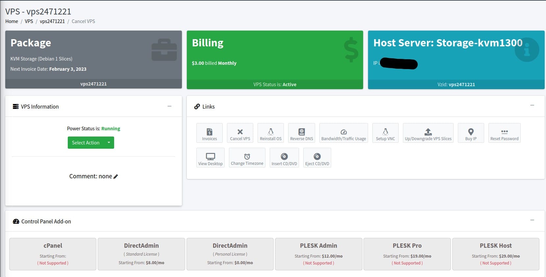This screenshot has height=277, width=546.
Task: Click the Vzid vps2471221 footer
Action: [456, 85]
